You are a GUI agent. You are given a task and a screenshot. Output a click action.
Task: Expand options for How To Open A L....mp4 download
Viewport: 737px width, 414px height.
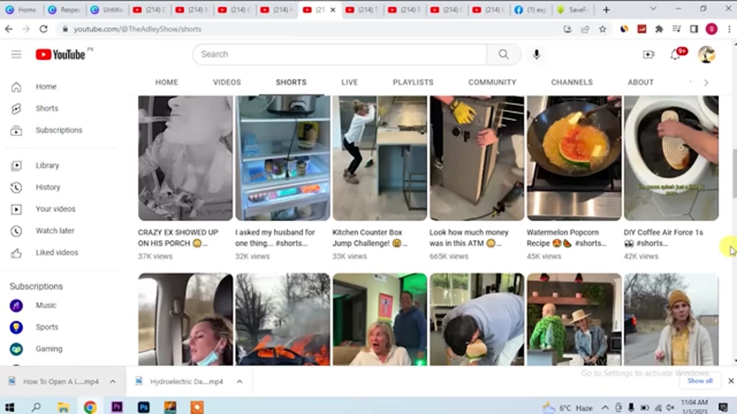point(113,381)
